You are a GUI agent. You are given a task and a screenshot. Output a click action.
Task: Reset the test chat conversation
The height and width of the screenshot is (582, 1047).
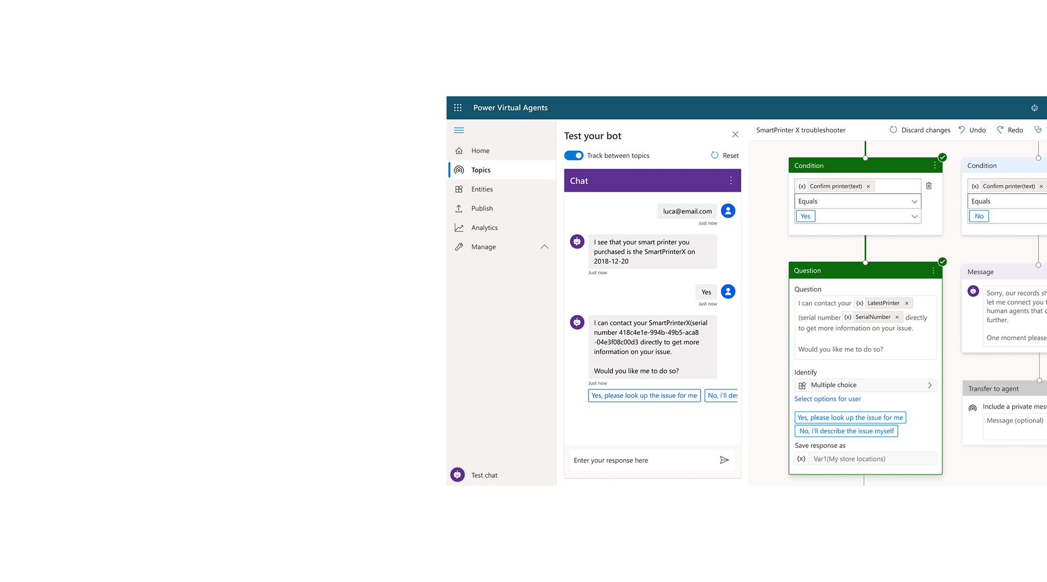point(725,155)
